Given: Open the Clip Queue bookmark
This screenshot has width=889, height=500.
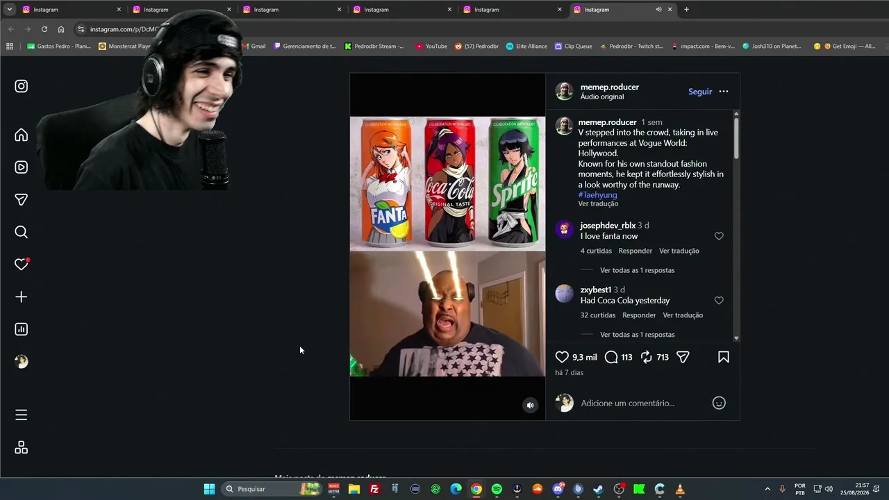Looking at the screenshot, I should (x=573, y=47).
